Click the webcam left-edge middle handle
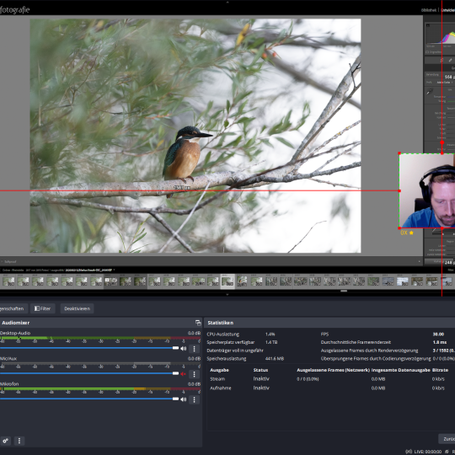Viewport: 455px width, 455px height. [399, 191]
